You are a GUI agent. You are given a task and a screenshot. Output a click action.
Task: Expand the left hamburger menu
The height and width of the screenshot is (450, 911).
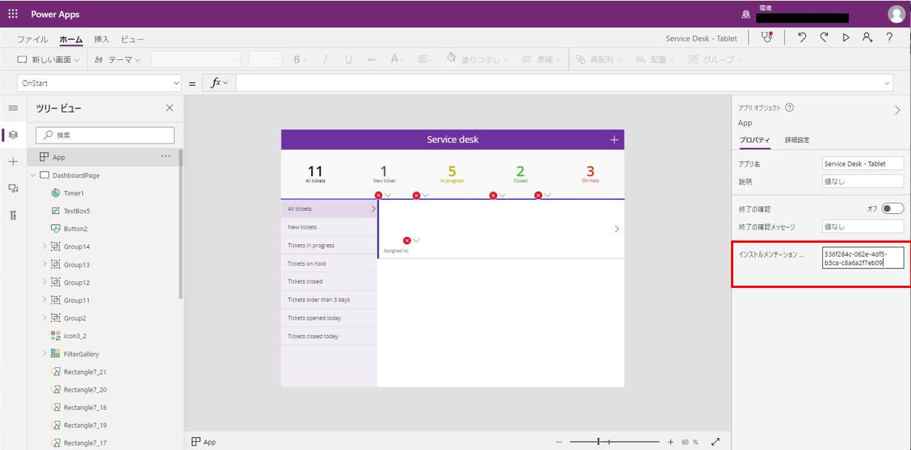click(x=13, y=108)
